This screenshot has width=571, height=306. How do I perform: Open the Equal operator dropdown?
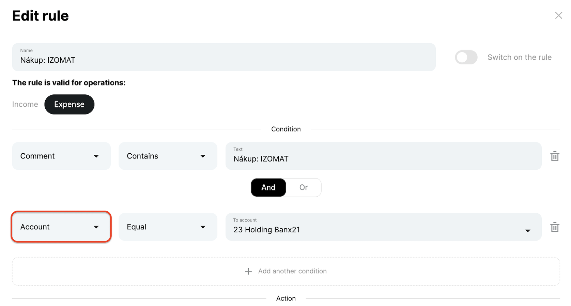168,227
